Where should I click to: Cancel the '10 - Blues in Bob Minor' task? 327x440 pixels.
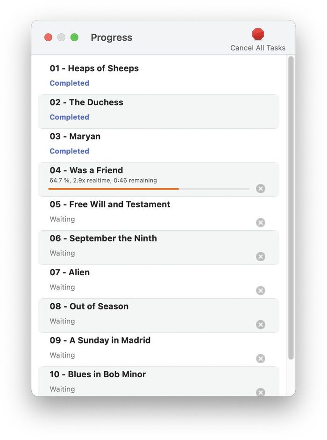pos(260,392)
